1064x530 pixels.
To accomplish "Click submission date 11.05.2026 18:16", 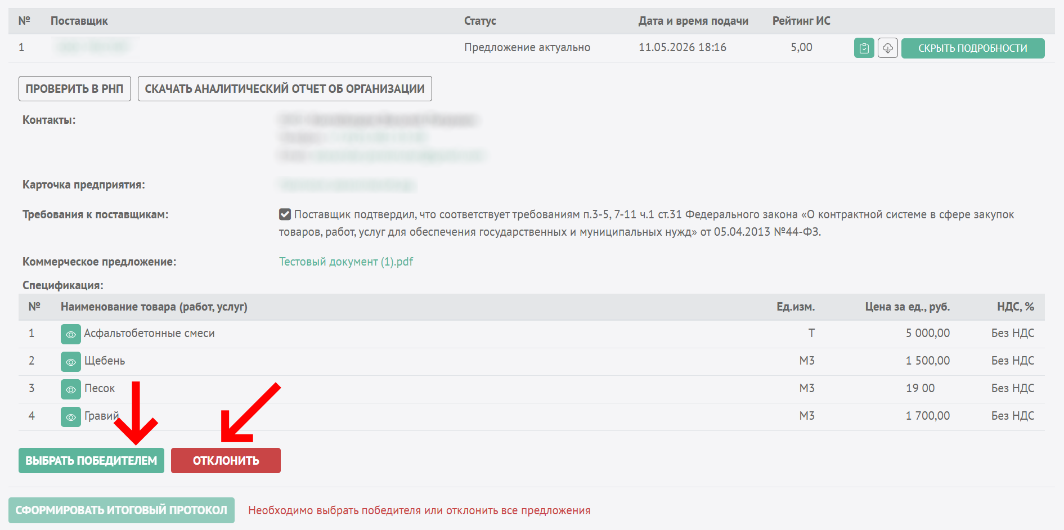I will coord(683,47).
